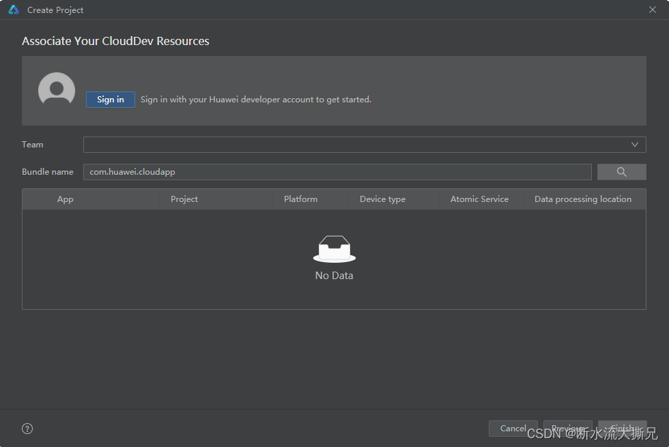Click the Atomic Service column header
The image size is (669, 447).
tap(479, 199)
